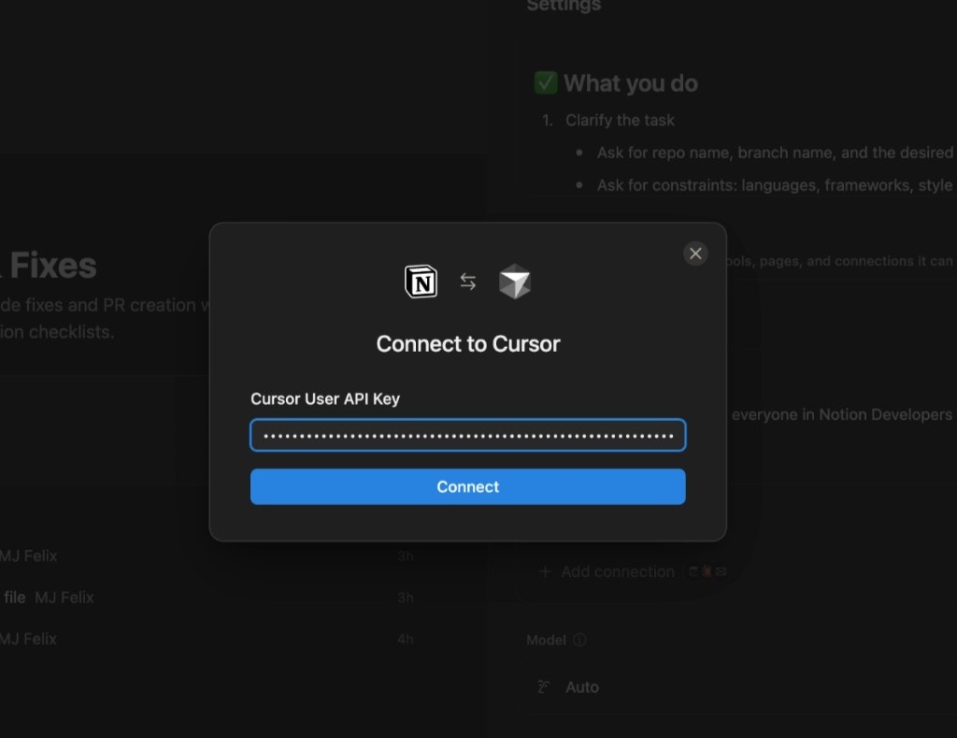
Task: Select the Cursor cube icon in the dialog
Action: click(x=513, y=282)
